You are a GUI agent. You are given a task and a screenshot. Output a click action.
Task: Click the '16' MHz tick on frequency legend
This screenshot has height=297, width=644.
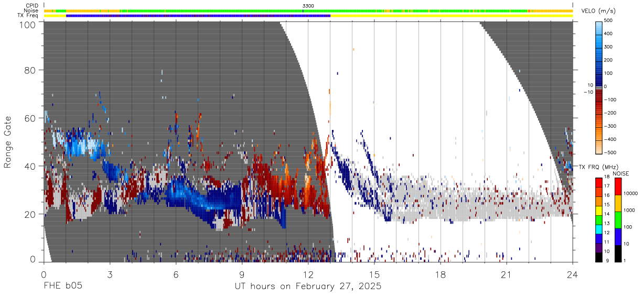click(x=608, y=196)
